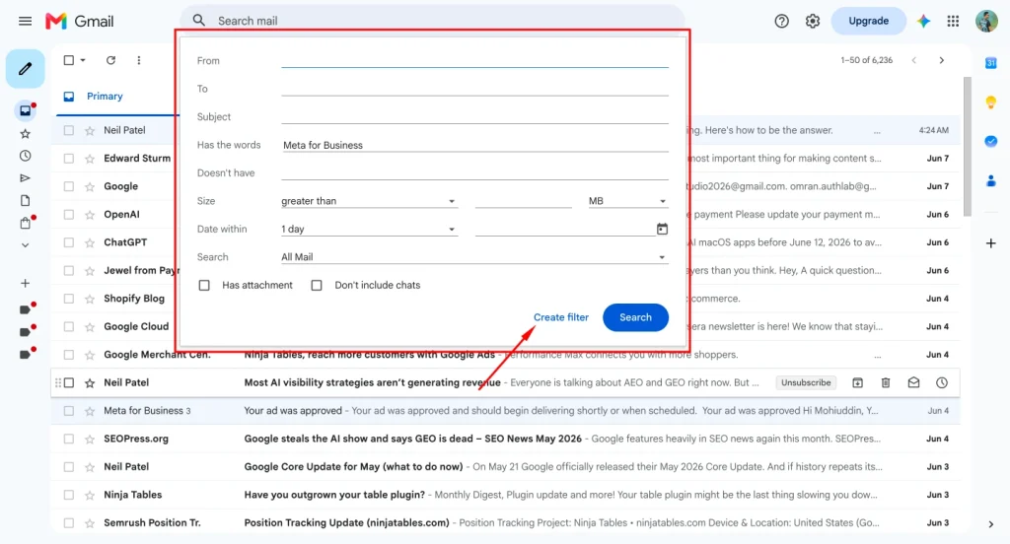Open the date picker calendar icon
Viewport: 1010px width, 544px height.
(662, 229)
